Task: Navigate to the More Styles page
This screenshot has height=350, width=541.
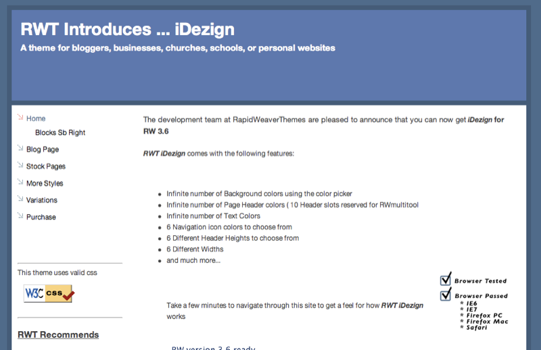Action: [x=45, y=183]
